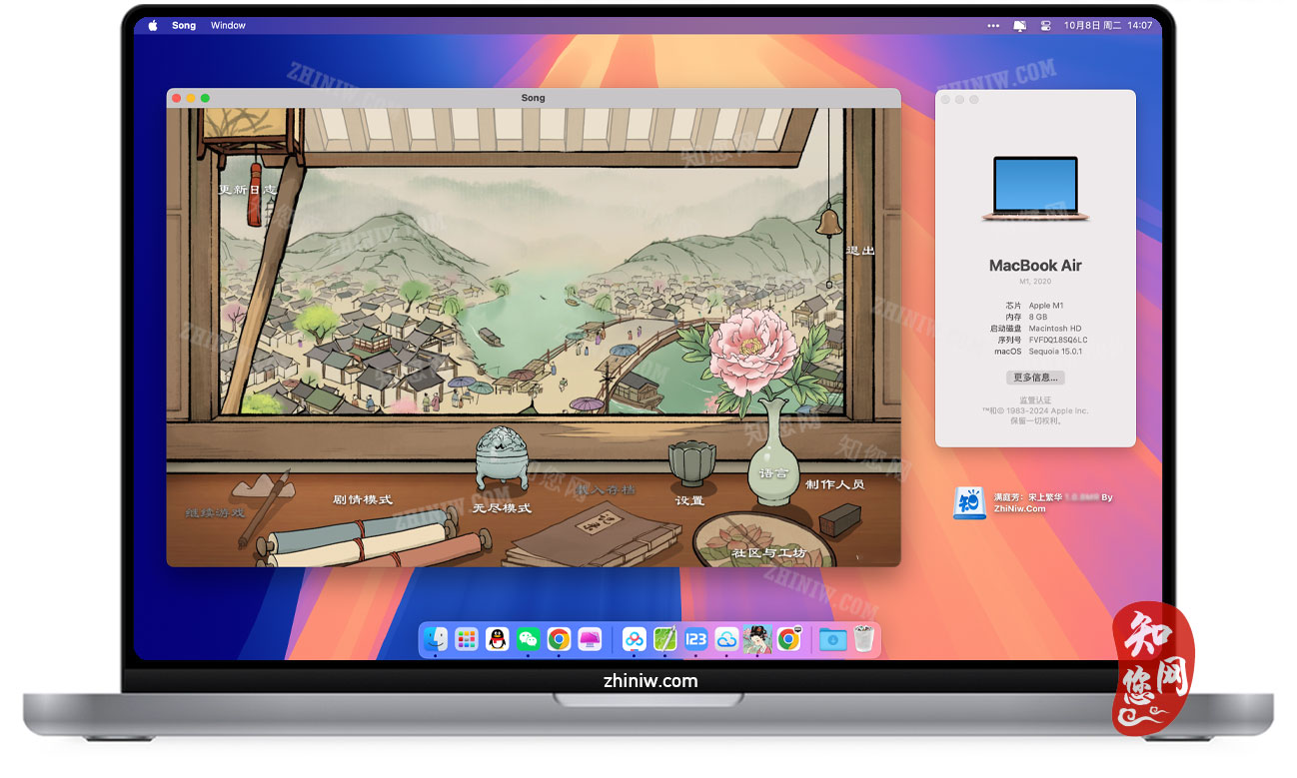
Task: Open Baidu Netdisk icon in Dock
Action: [x=634, y=639]
